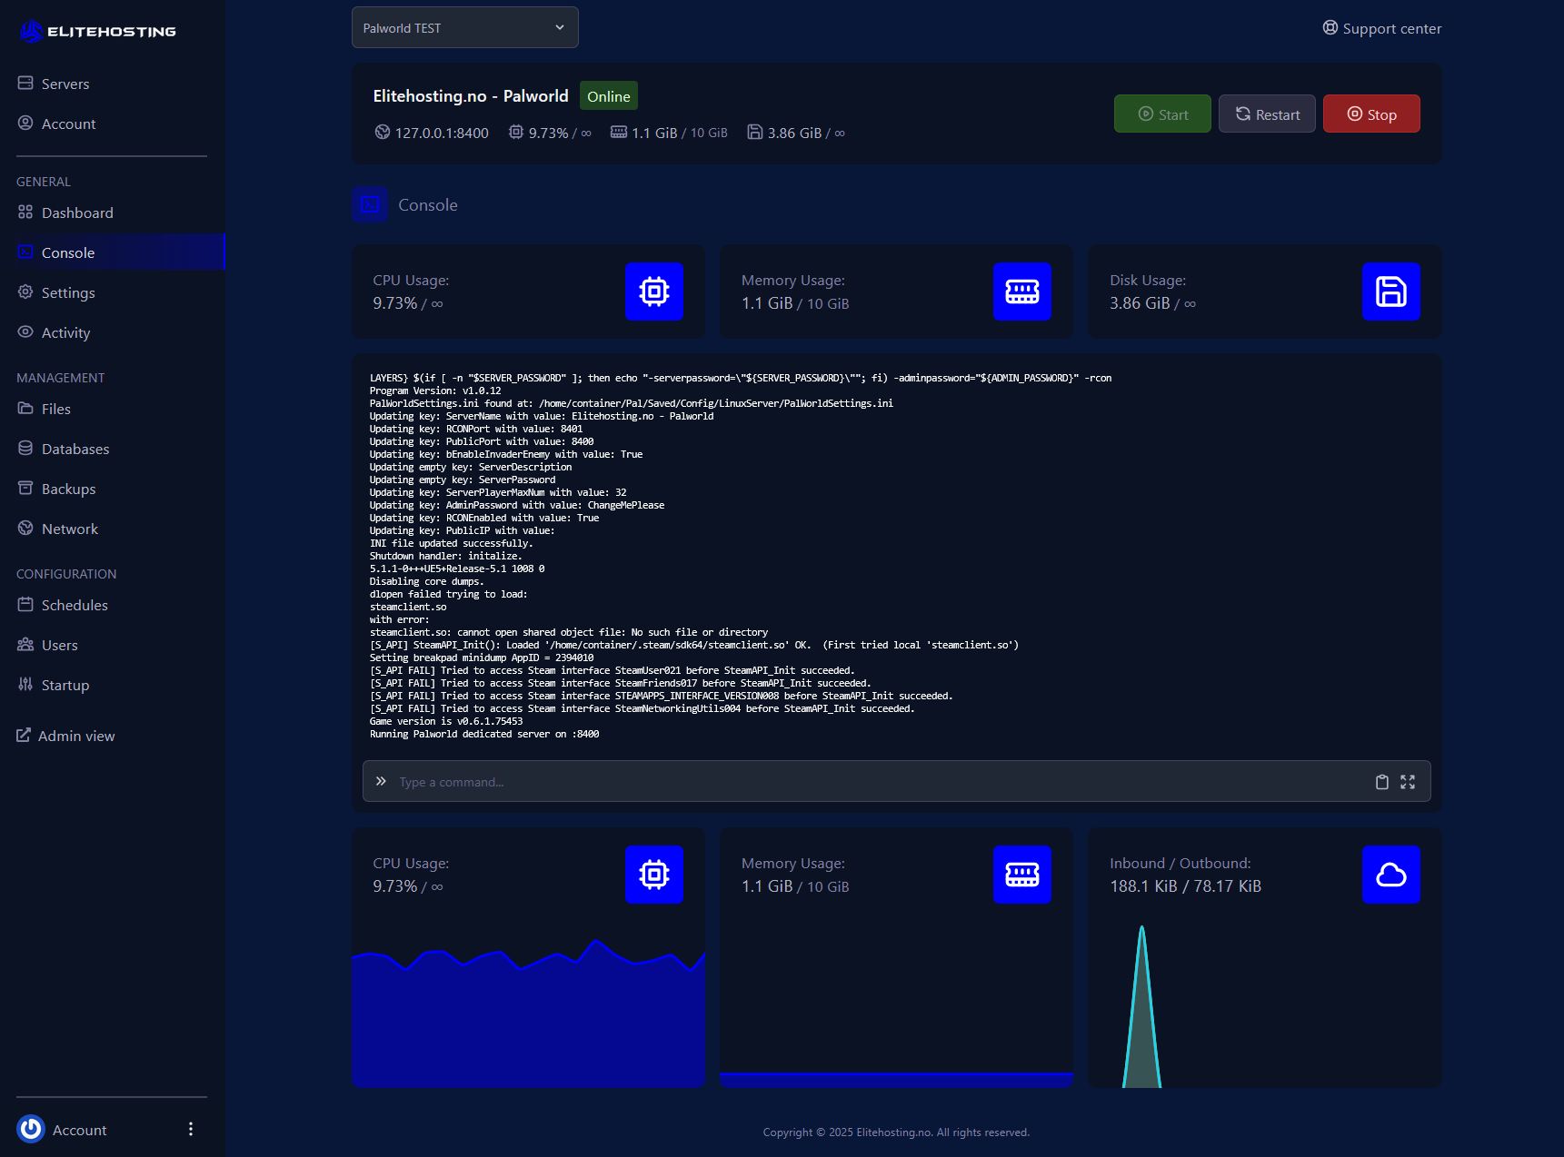
Task: Expand the console to fullscreen
Action: pos(1408,781)
